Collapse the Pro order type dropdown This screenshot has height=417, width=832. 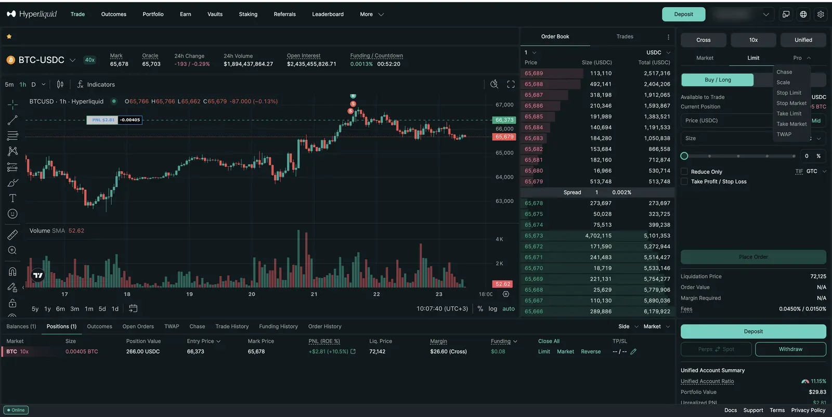tap(802, 58)
